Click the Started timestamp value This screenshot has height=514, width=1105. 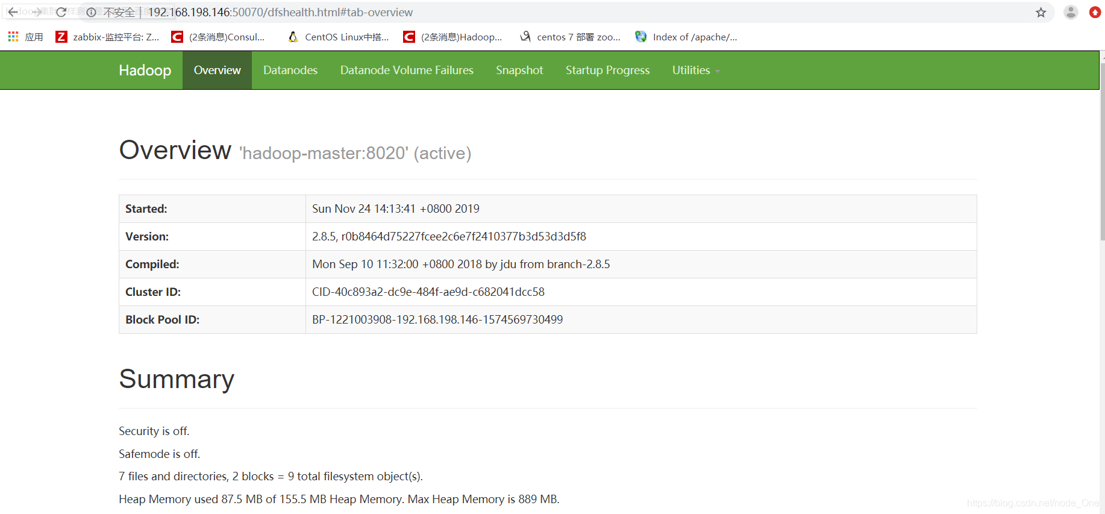396,208
